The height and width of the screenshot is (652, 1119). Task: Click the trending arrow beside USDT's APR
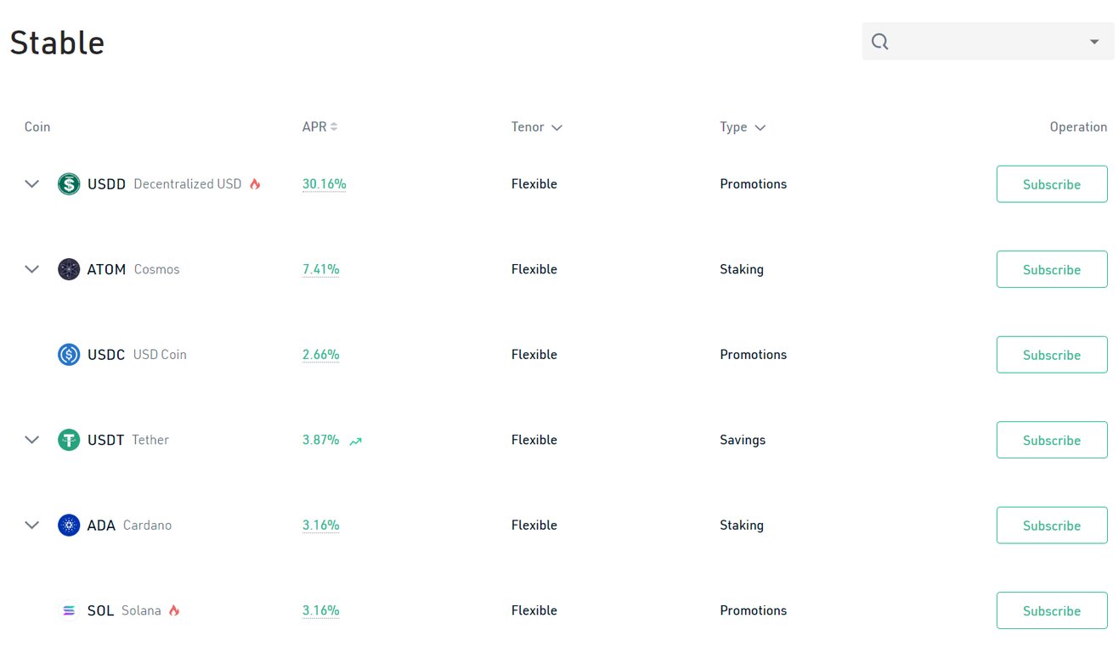click(x=355, y=441)
